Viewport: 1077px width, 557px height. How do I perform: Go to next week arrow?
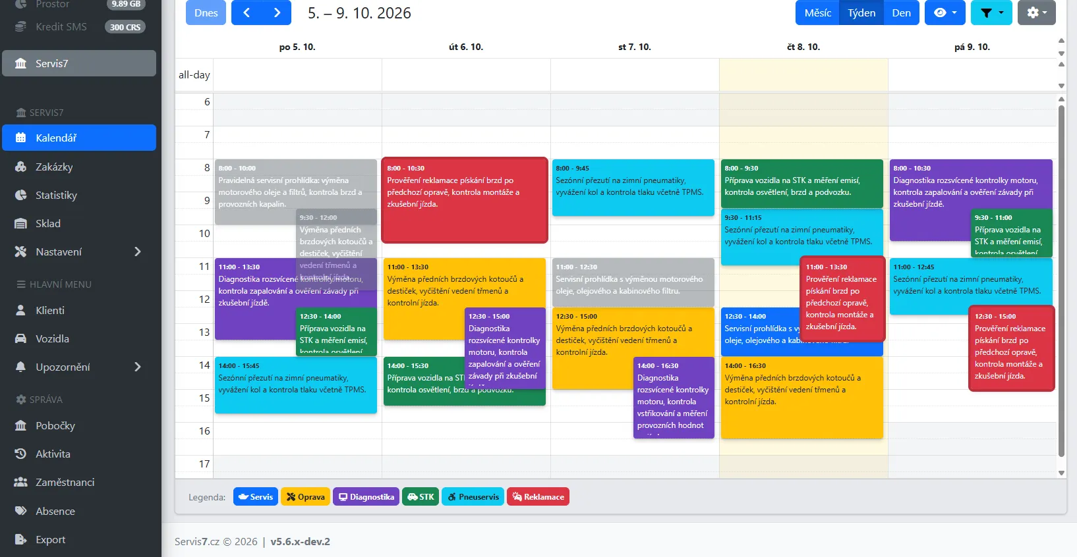point(276,13)
